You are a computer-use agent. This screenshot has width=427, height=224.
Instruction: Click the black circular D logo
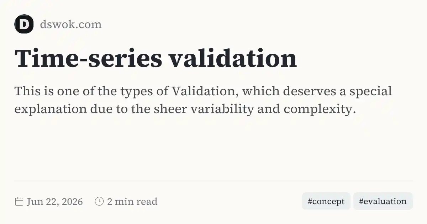(x=24, y=24)
